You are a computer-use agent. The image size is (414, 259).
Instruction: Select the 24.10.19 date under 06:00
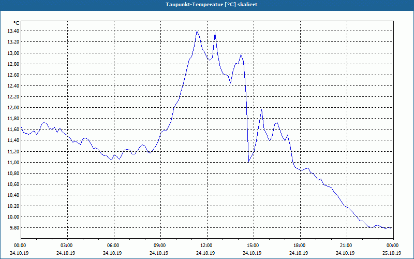click(112, 253)
